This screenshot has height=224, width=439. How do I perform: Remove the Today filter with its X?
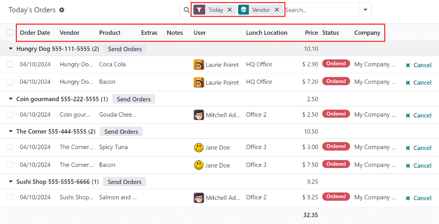pyautogui.click(x=230, y=10)
